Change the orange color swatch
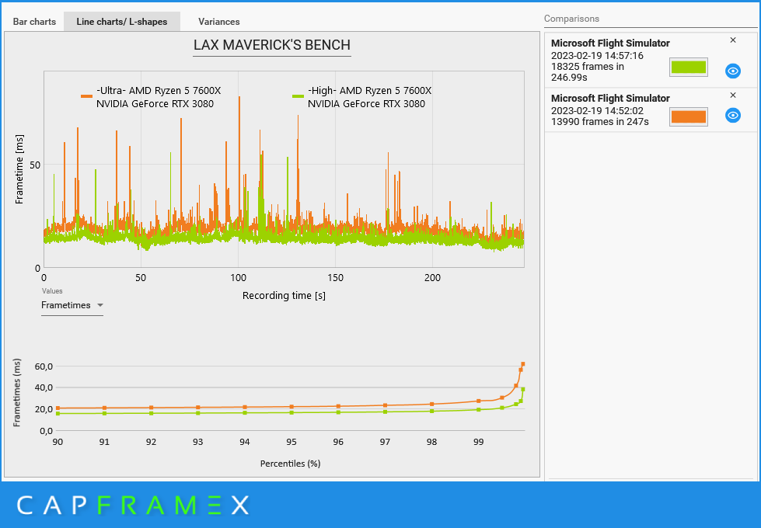The image size is (761, 528). (688, 116)
